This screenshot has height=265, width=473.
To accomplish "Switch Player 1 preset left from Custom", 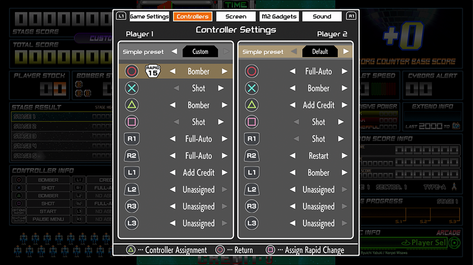I will (x=174, y=52).
